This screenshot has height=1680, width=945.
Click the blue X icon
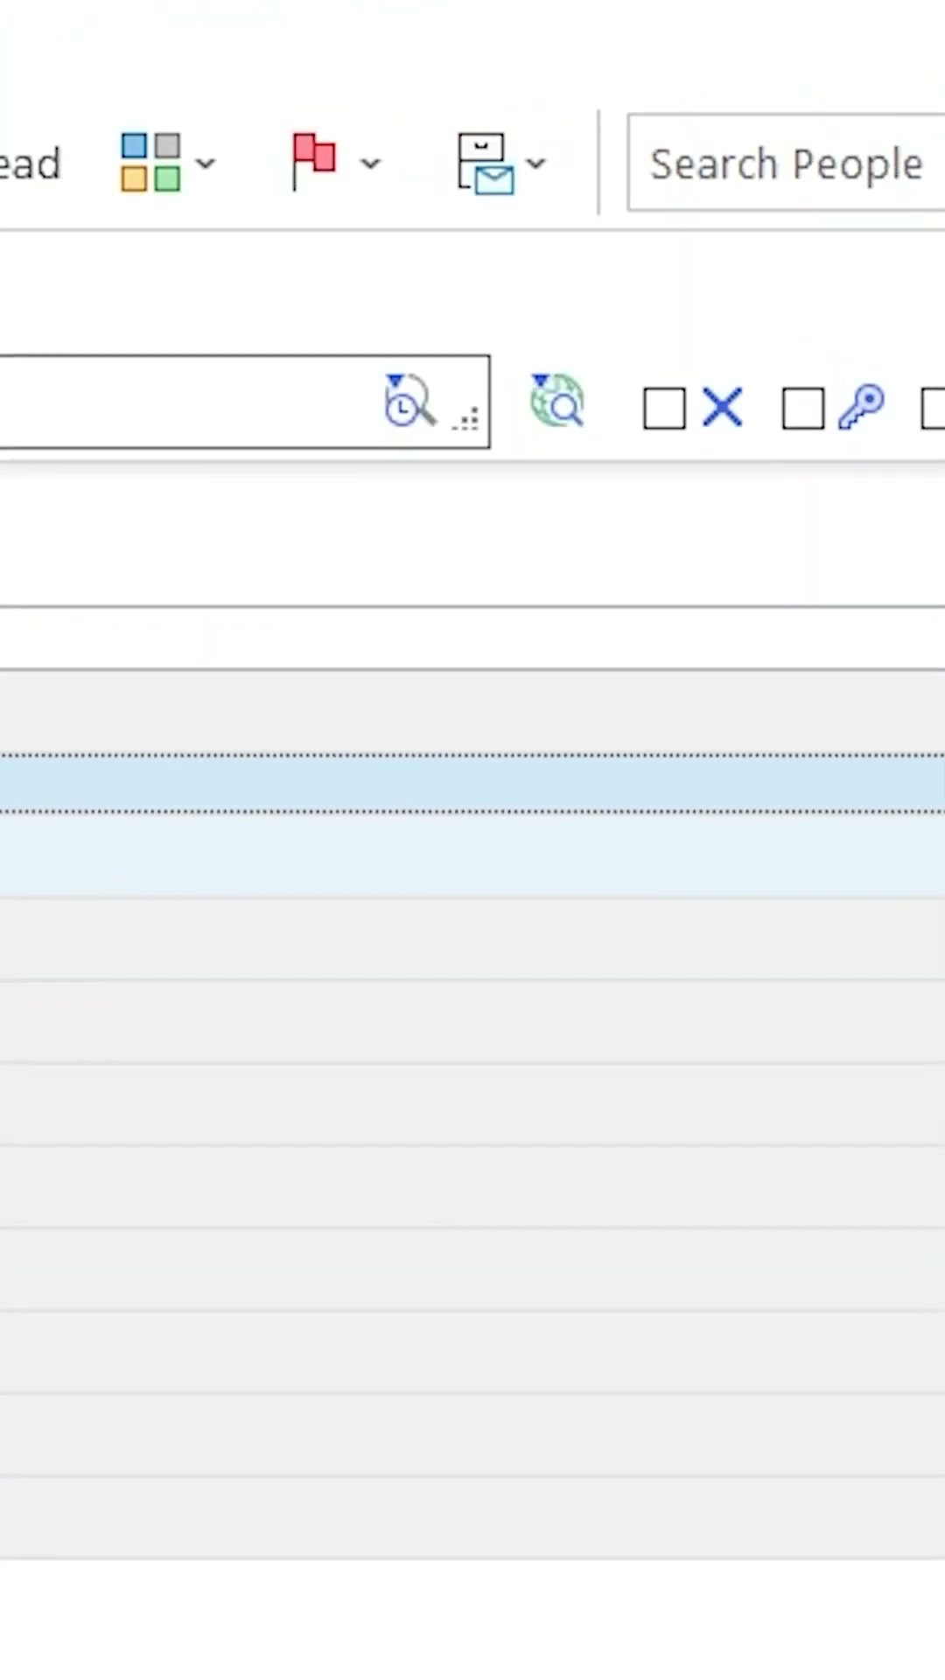click(722, 408)
